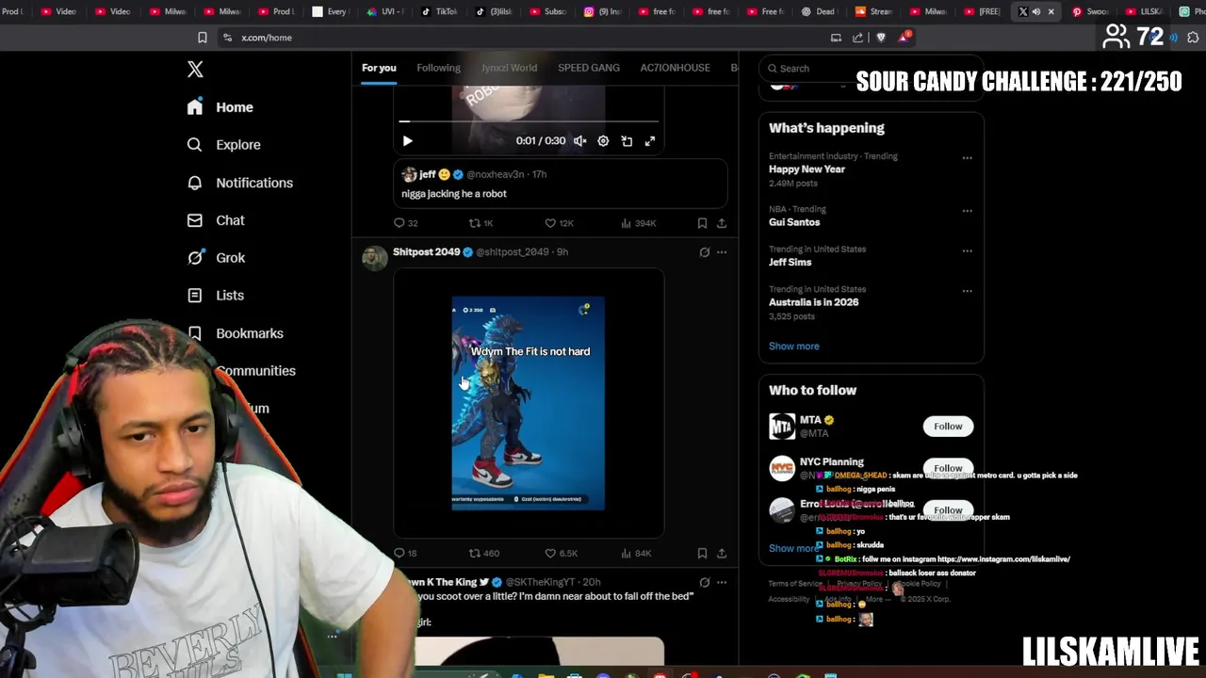Screen dimensions: 1206x678
Task: Bookmark the jeff robot post
Action: pos(702,223)
